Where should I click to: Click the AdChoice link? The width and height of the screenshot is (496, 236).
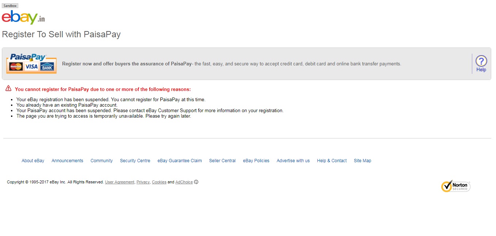[184, 182]
